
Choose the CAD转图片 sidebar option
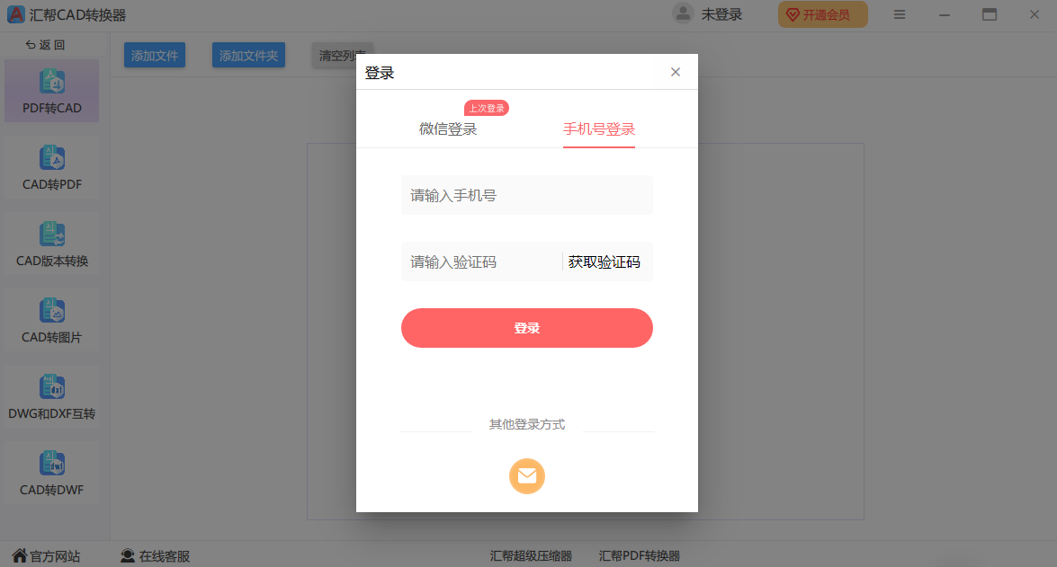52,321
